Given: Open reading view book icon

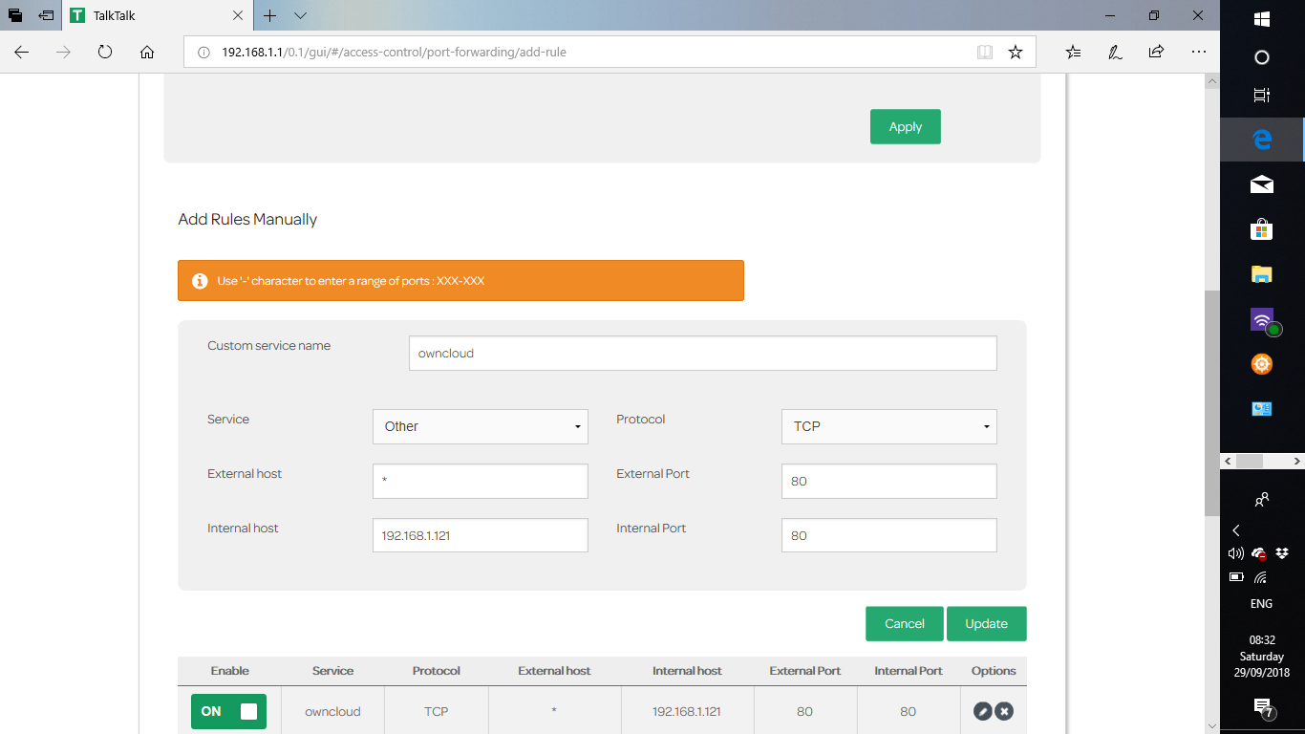Looking at the screenshot, I should [985, 53].
